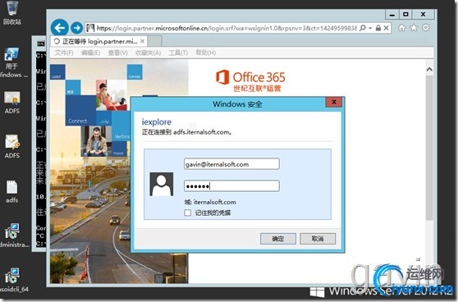Image resolution: width=458 pixels, height=302 pixels.
Task: Click the URL text in address bar
Action: tap(227, 28)
